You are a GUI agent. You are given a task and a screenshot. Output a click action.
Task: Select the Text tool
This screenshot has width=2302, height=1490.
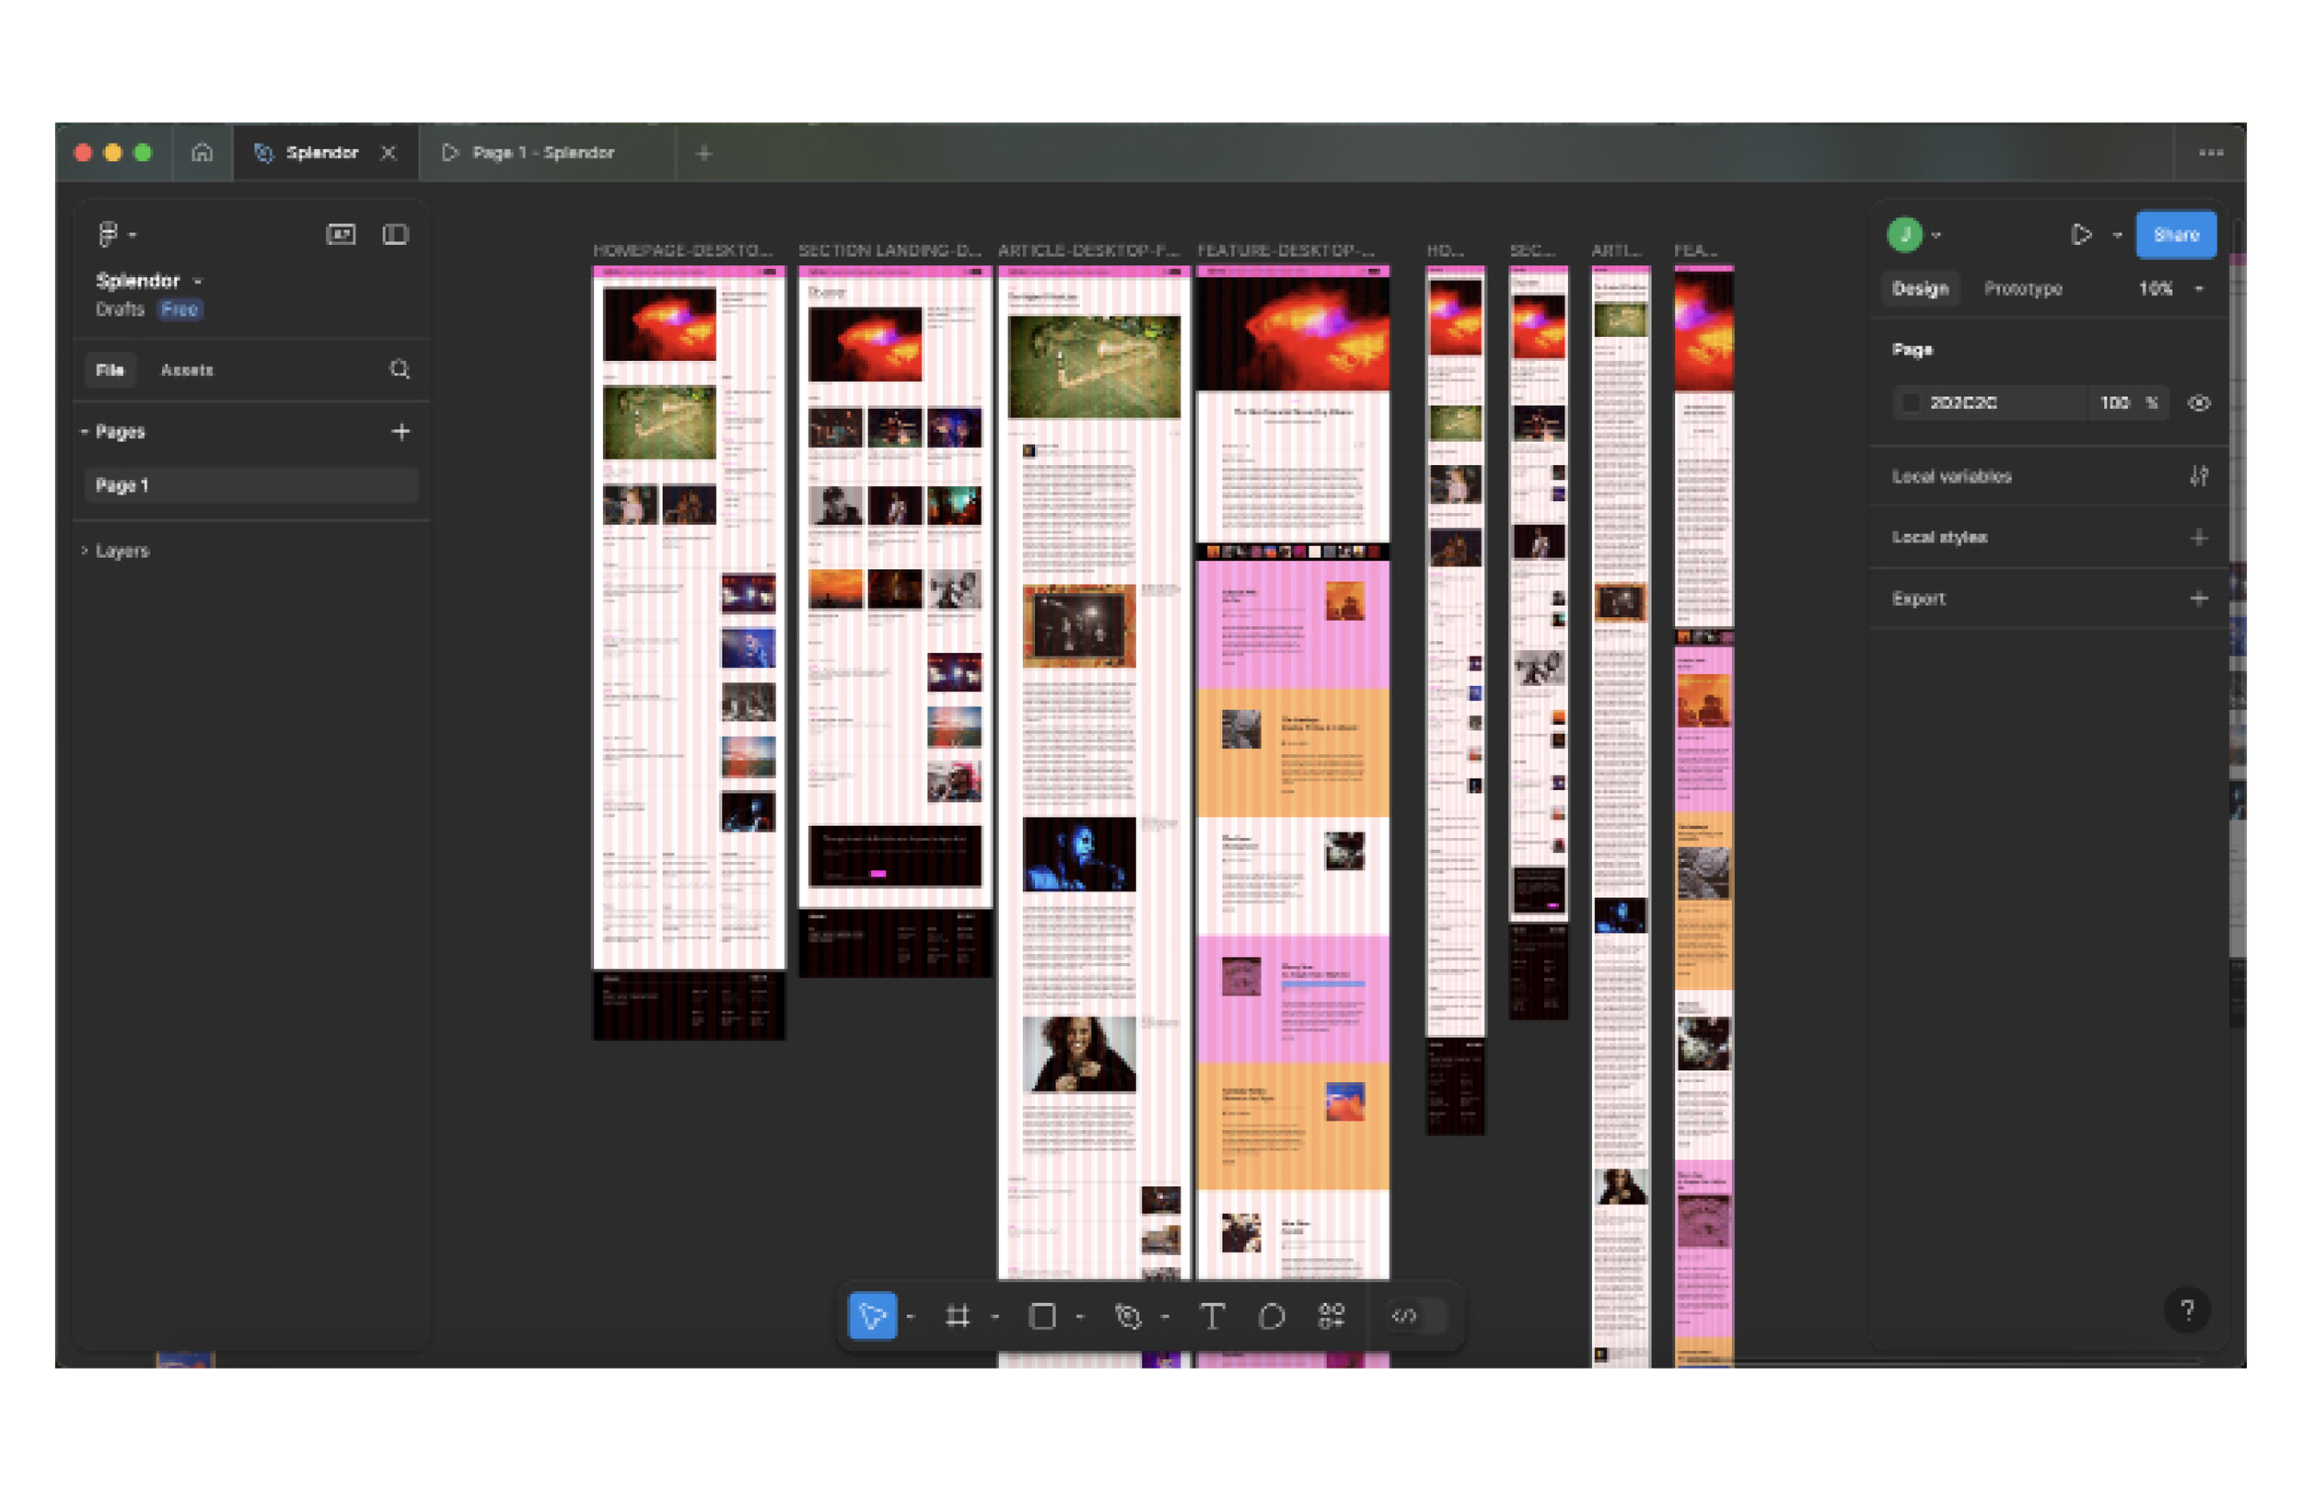(x=1212, y=1317)
